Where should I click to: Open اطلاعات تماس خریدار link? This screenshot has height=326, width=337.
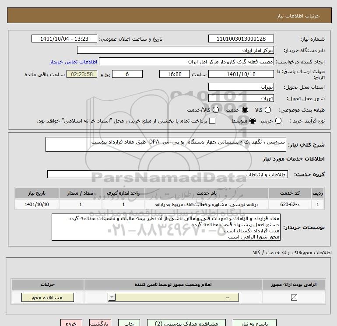point(74,62)
